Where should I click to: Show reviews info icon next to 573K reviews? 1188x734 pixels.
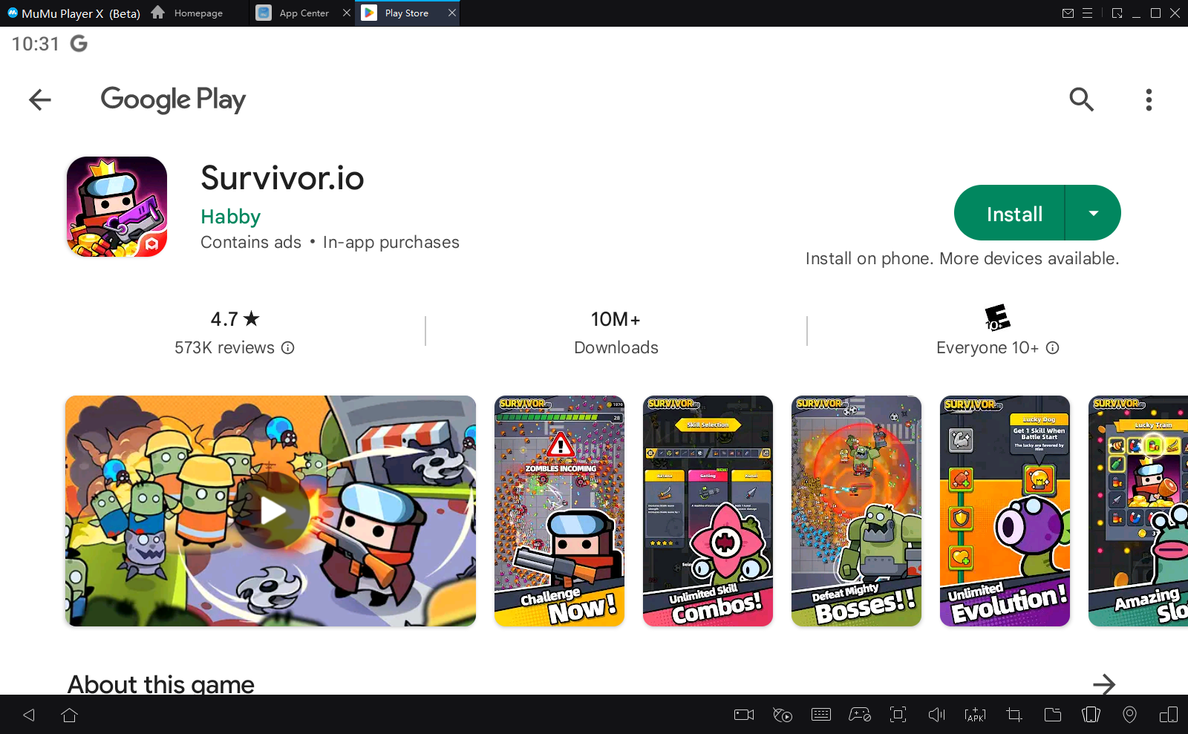[x=288, y=347]
